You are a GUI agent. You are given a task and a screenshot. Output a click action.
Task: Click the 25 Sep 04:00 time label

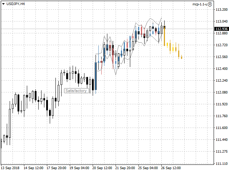click(148, 168)
